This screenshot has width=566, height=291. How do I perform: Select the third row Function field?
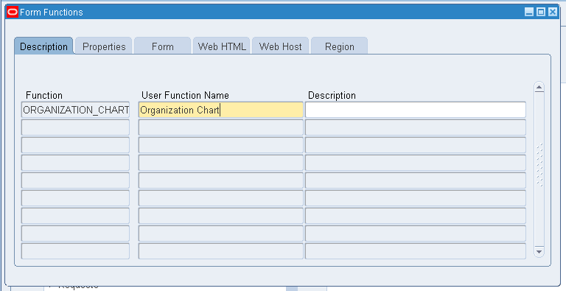click(x=75, y=145)
